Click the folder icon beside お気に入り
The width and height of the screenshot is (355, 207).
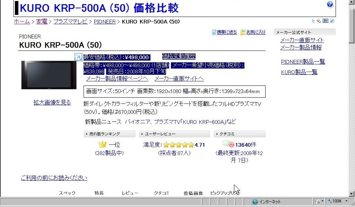[242, 31]
